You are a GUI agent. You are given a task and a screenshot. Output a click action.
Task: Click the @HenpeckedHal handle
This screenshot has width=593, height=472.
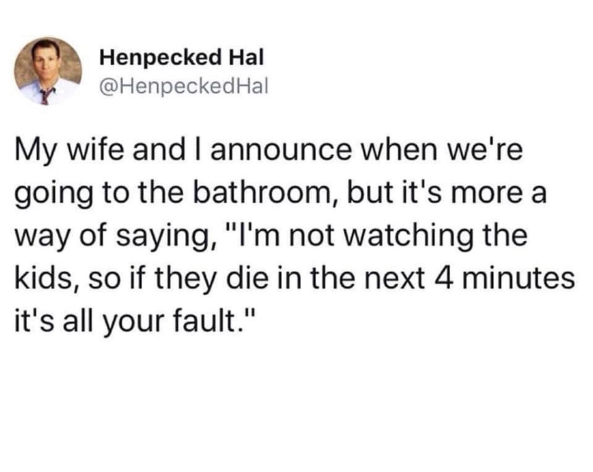pyautogui.click(x=184, y=86)
